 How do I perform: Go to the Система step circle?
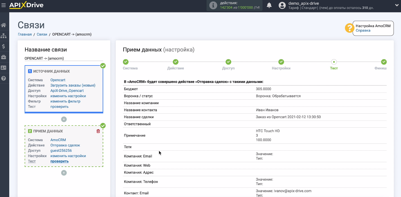pyautogui.click(x=126, y=62)
